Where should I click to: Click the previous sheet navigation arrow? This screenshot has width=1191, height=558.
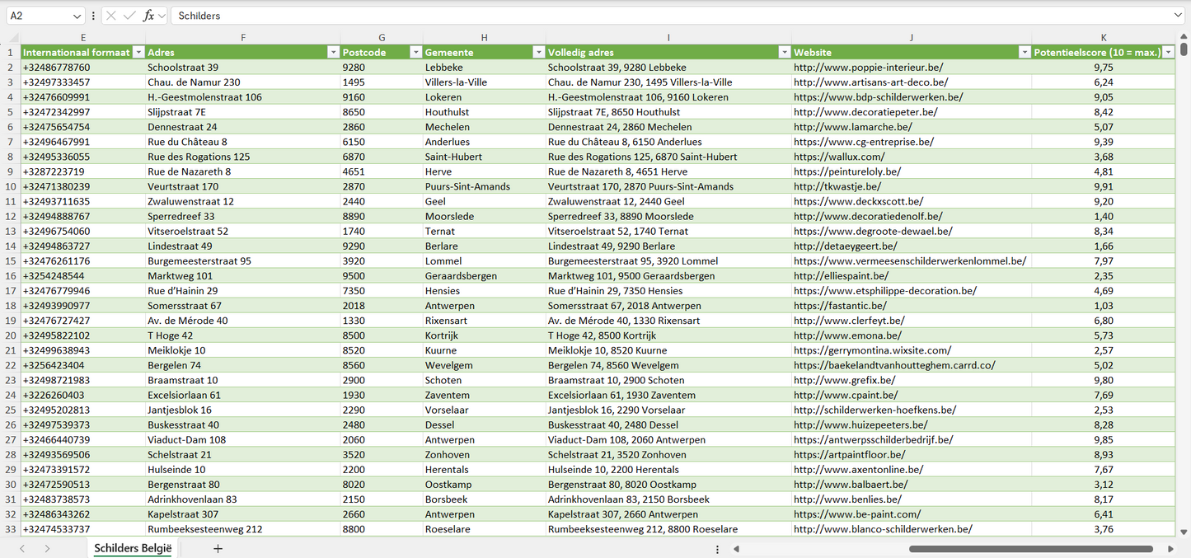pos(22,548)
